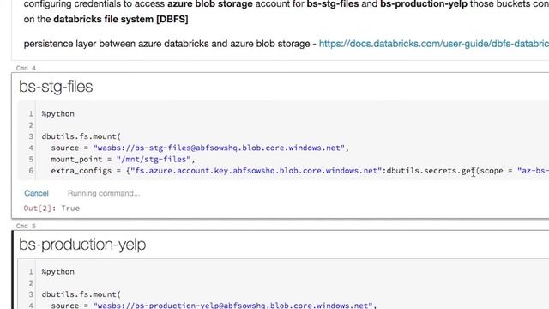The height and width of the screenshot is (309, 549).
Task: Click the "persistence layer between azure databricks" sentence
Action: click(167, 44)
